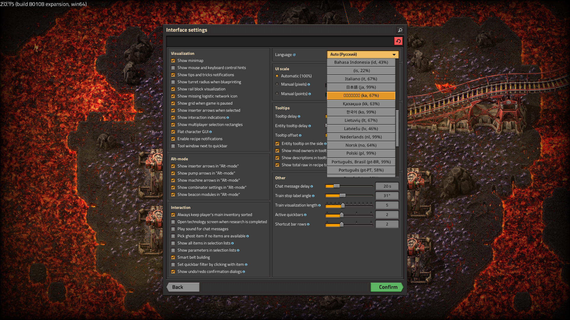The width and height of the screenshot is (570, 320).
Task: Click info icon beside Manual (points)
Action: click(x=310, y=94)
